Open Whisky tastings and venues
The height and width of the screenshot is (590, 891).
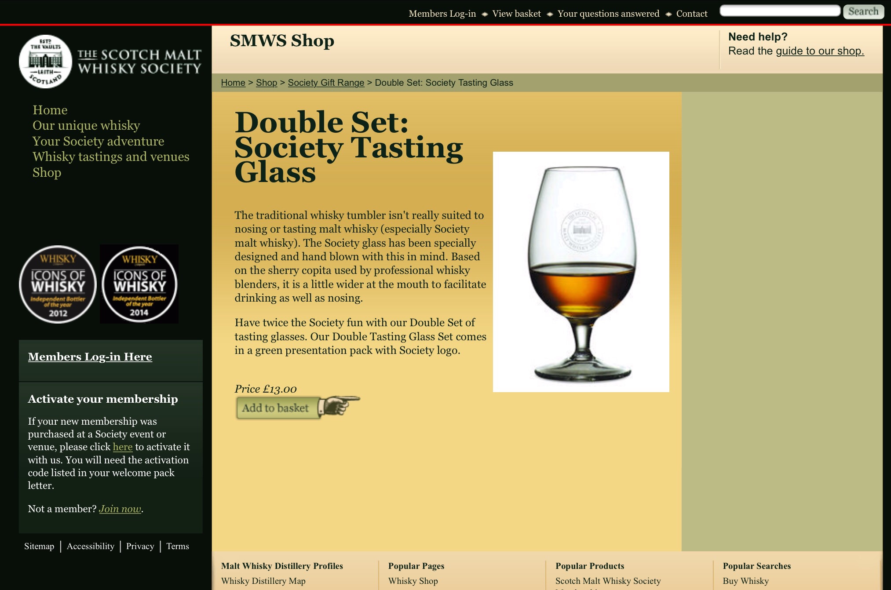click(111, 157)
